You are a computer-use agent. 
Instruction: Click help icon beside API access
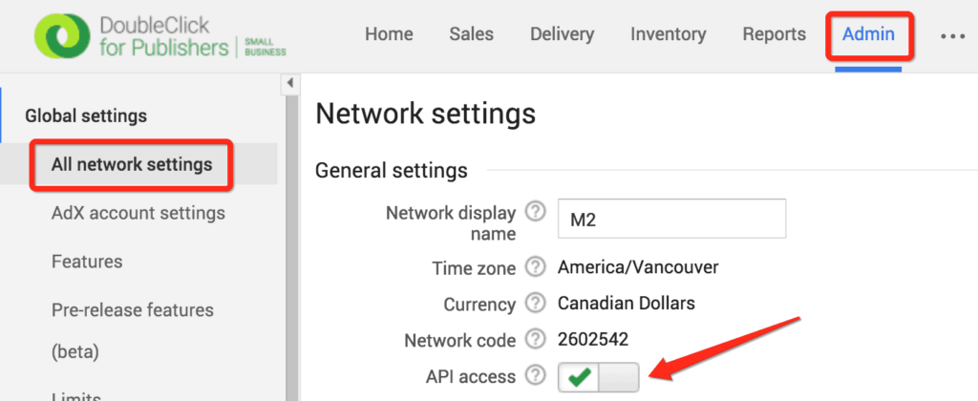537,377
